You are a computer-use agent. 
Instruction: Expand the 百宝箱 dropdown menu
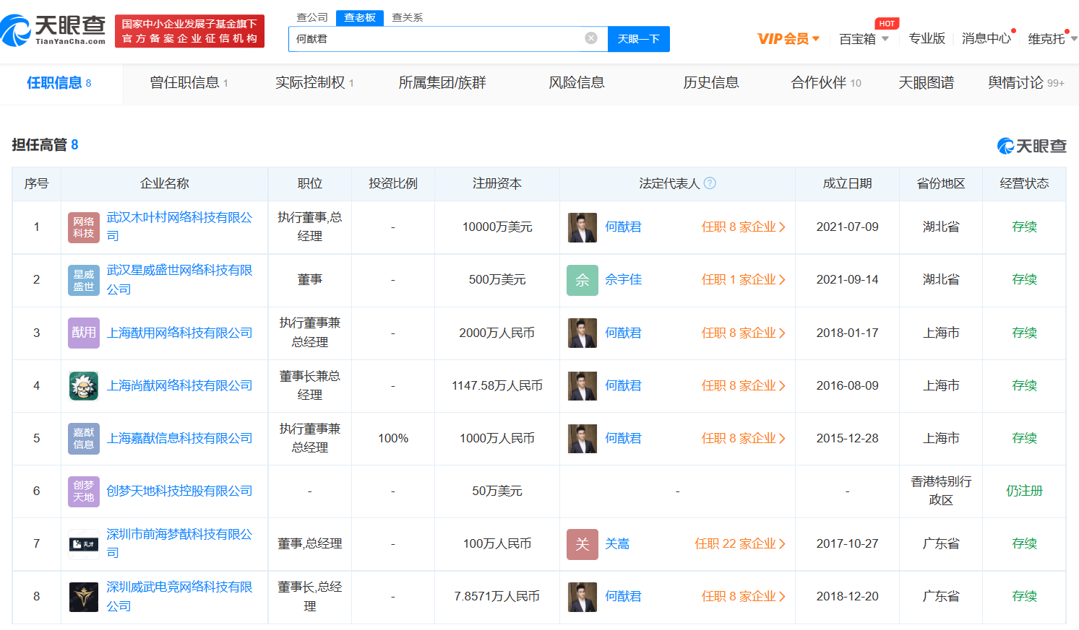(x=864, y=39)
